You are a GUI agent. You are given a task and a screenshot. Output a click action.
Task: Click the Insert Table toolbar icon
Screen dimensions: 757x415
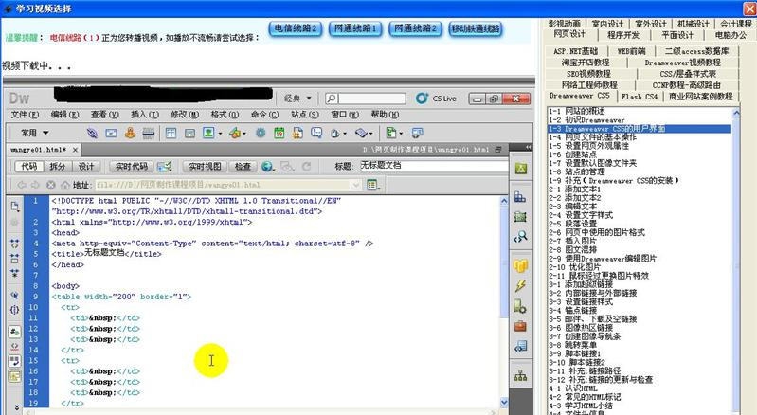(171, 133)
